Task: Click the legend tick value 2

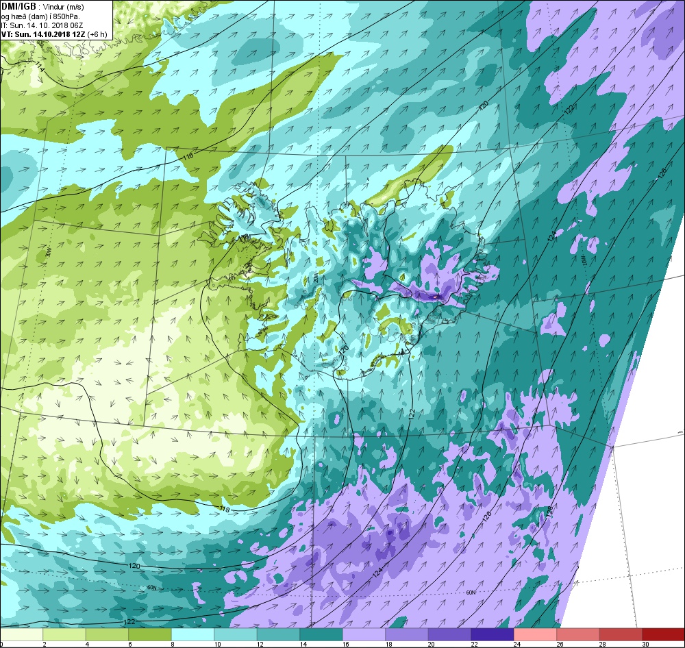Action: pos(44,644)
